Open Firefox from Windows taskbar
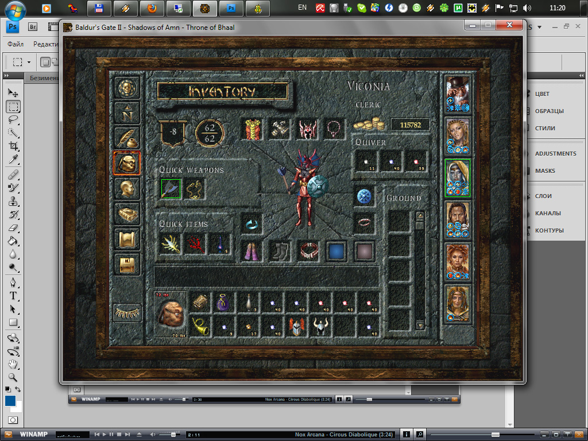 152,8
